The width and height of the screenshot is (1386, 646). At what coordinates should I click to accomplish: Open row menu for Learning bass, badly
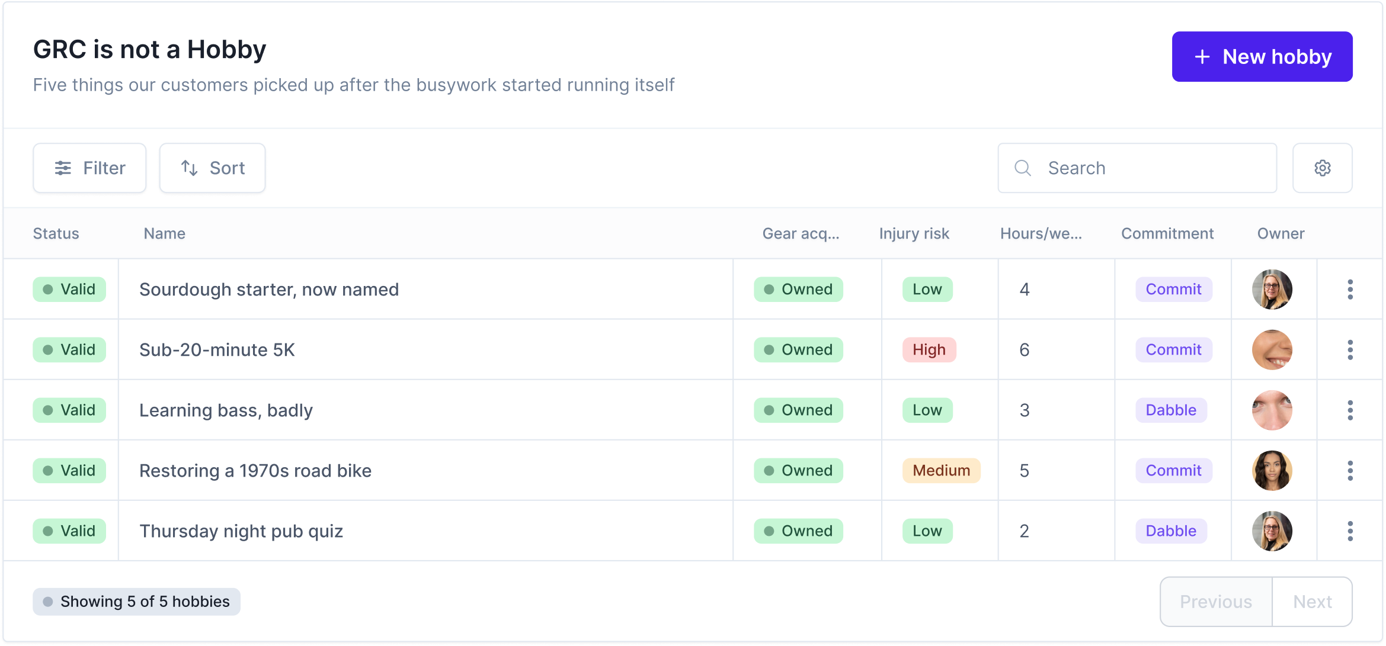click(x=1350, y=410)
